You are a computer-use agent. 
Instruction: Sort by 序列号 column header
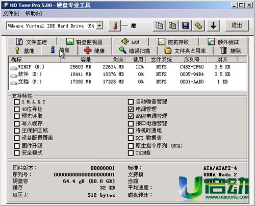192,60
